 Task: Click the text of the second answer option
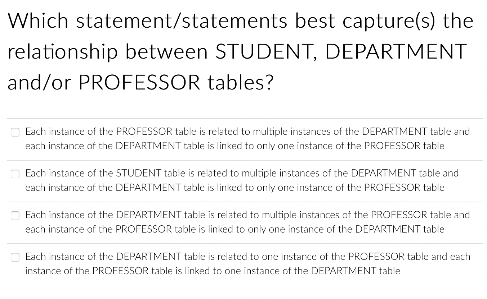[241, 180]
